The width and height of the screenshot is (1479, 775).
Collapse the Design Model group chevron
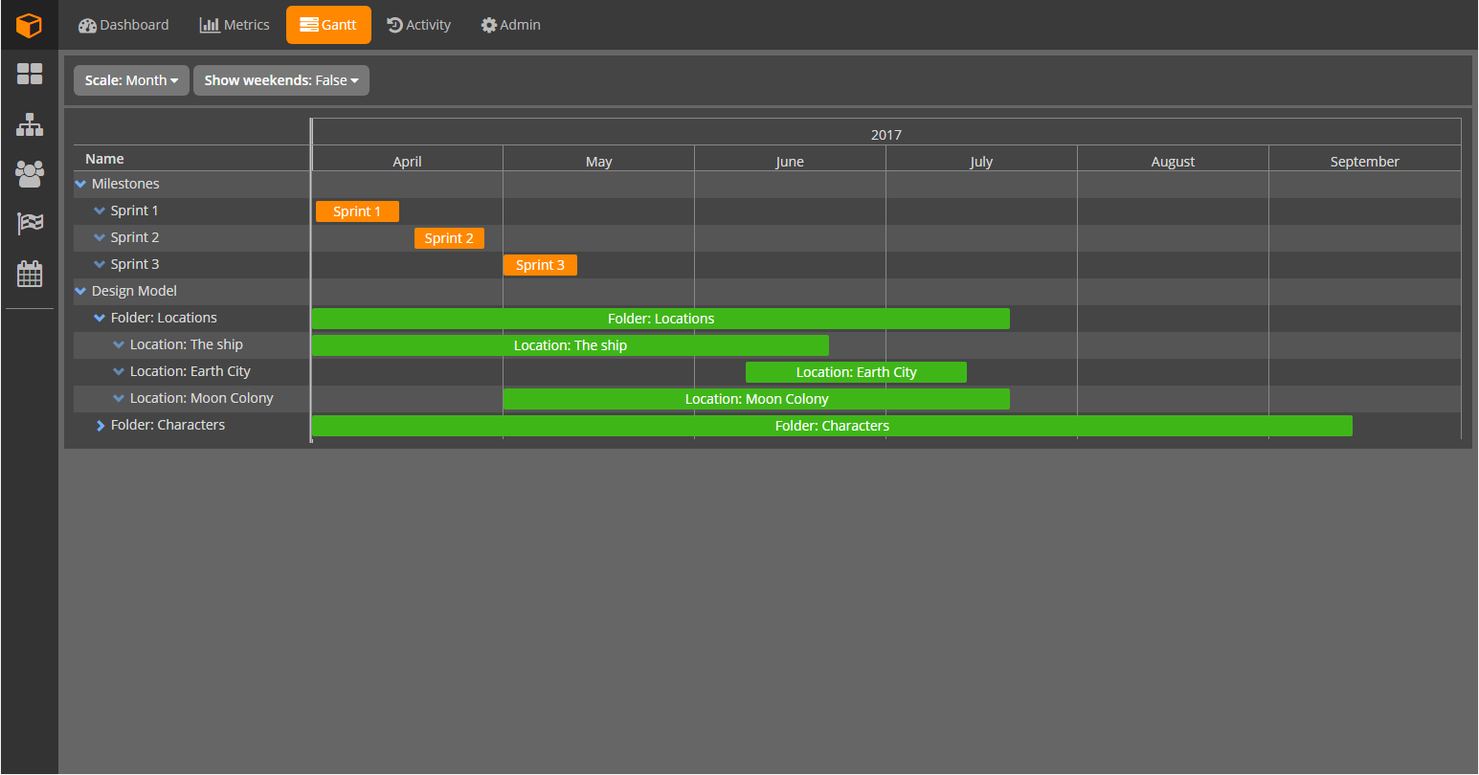80,290
